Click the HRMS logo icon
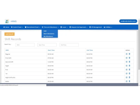This screenshot has height=105, width=140. tap(7, 21)
